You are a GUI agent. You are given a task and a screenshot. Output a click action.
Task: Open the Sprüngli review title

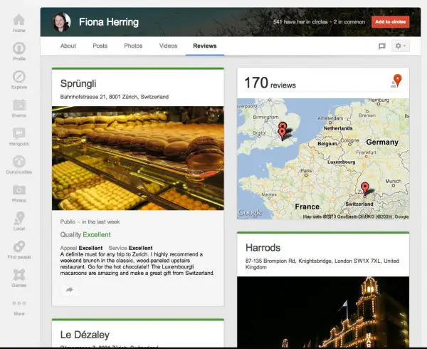(78, 83)
